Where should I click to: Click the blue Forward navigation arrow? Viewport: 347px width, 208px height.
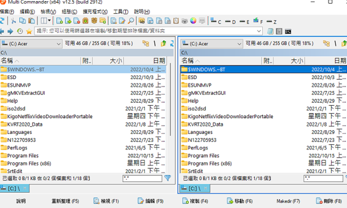pos(10,31)
